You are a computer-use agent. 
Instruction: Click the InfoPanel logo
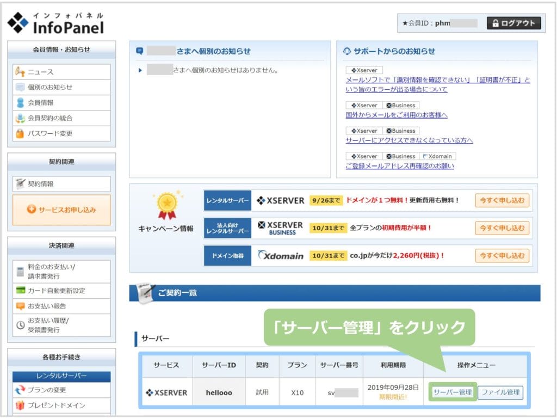56,23
